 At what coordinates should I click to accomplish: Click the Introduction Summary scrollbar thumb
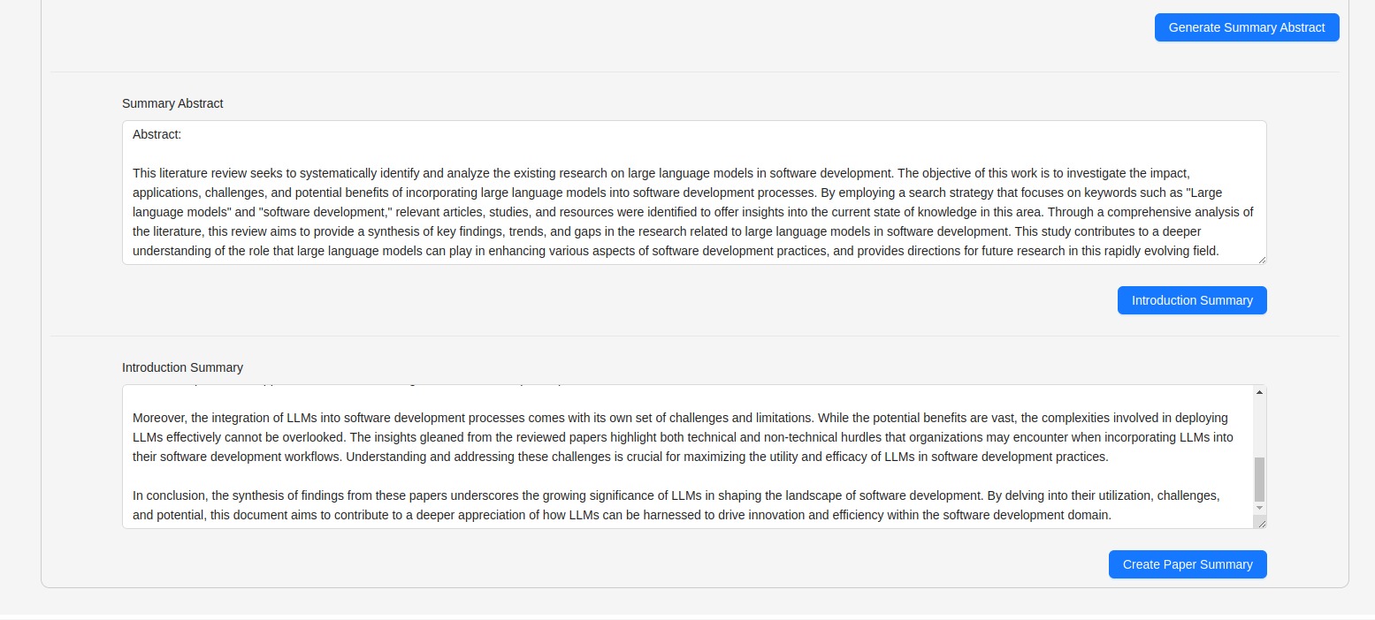point(1259,479)
